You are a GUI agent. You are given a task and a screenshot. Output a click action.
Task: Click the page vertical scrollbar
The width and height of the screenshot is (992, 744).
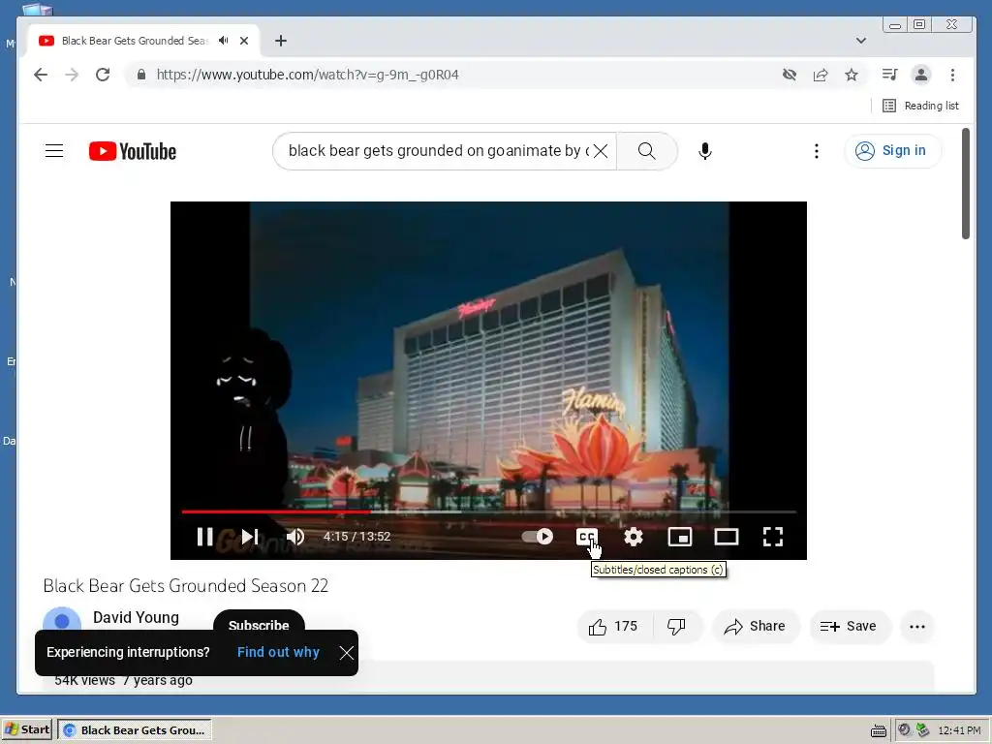point(966,183)
